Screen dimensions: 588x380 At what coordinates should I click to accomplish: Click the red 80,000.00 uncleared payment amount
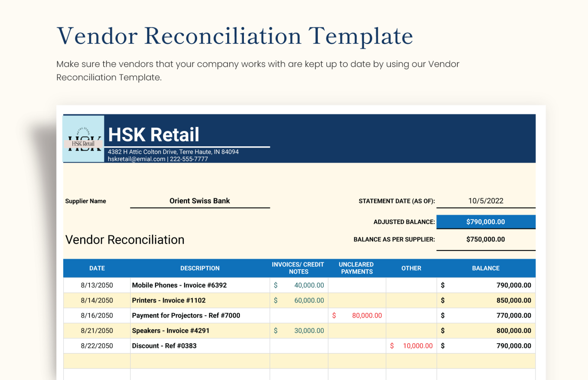pos(366,316)
